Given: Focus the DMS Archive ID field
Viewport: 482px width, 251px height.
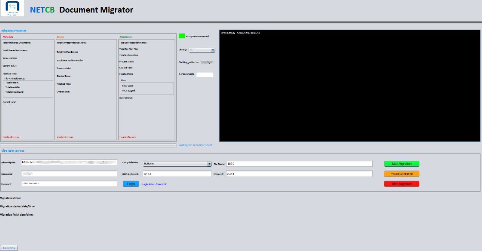Looking at the screenshot, I should coord(177,174).
